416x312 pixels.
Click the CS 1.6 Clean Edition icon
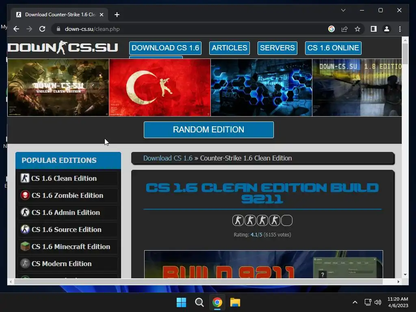pyautogui.click(x=25, y=178)
